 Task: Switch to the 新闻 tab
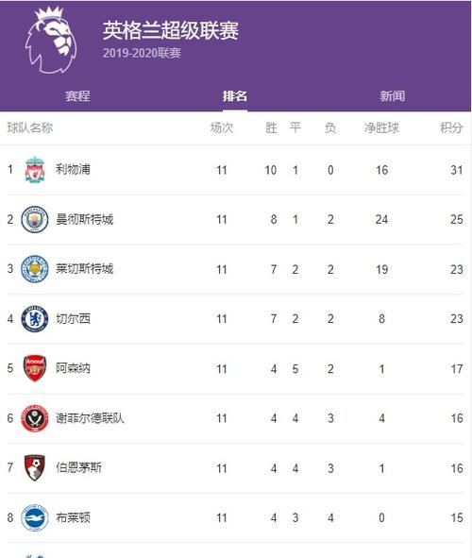tap(393, 96)
